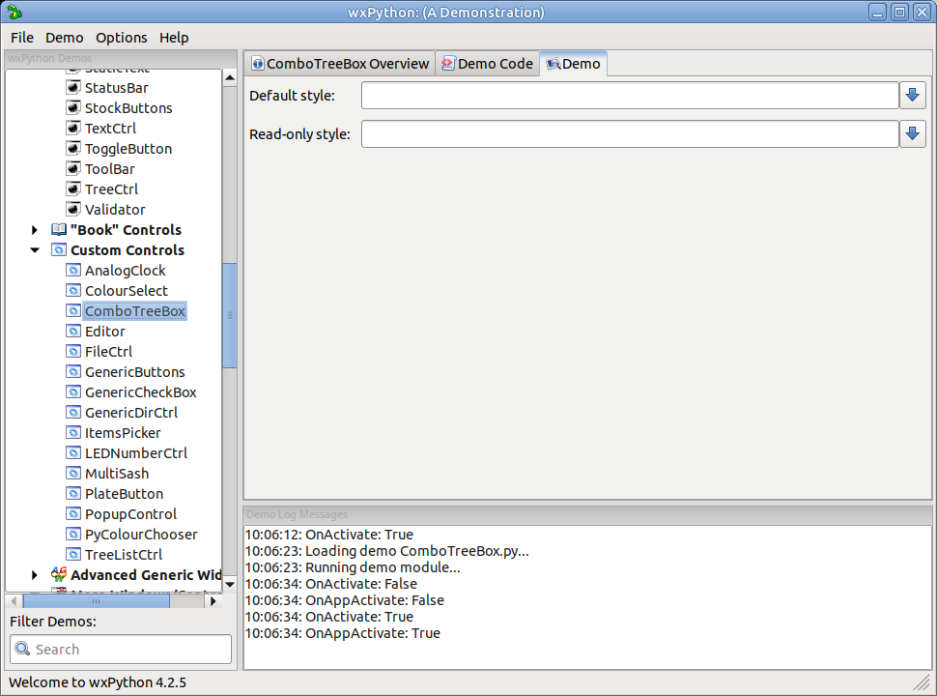This screenshot has width=937, height=696.
Task: Click the Validator item icon
Action: [72, 210]
